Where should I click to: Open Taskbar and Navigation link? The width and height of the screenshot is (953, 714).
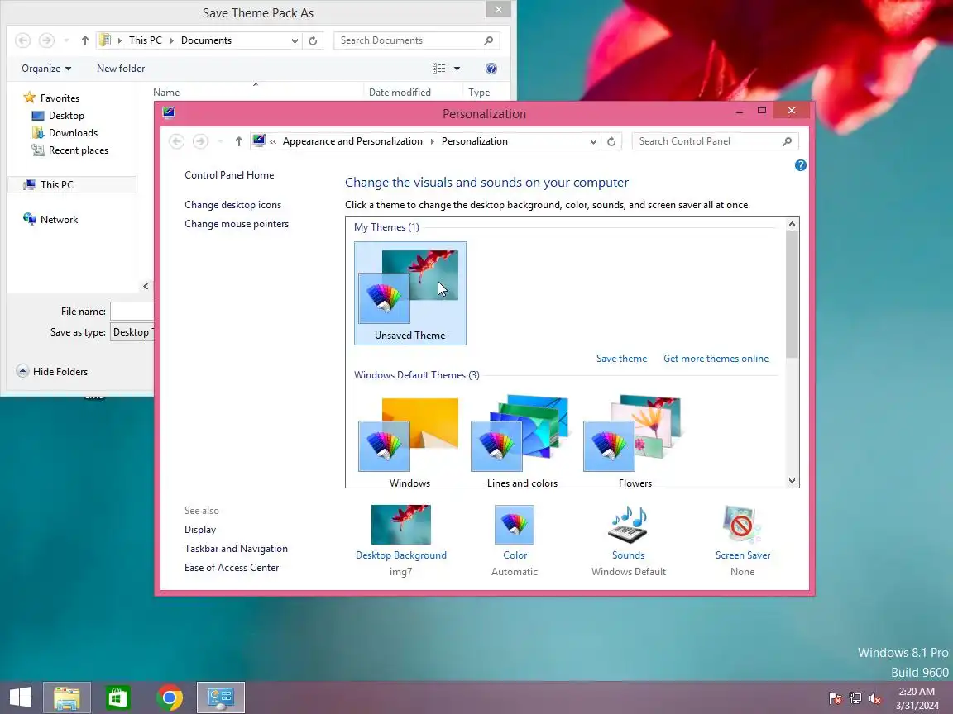pos(236,549)
